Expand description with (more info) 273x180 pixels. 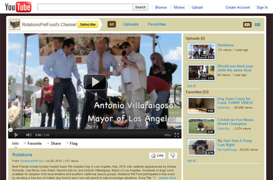(167, 178)
